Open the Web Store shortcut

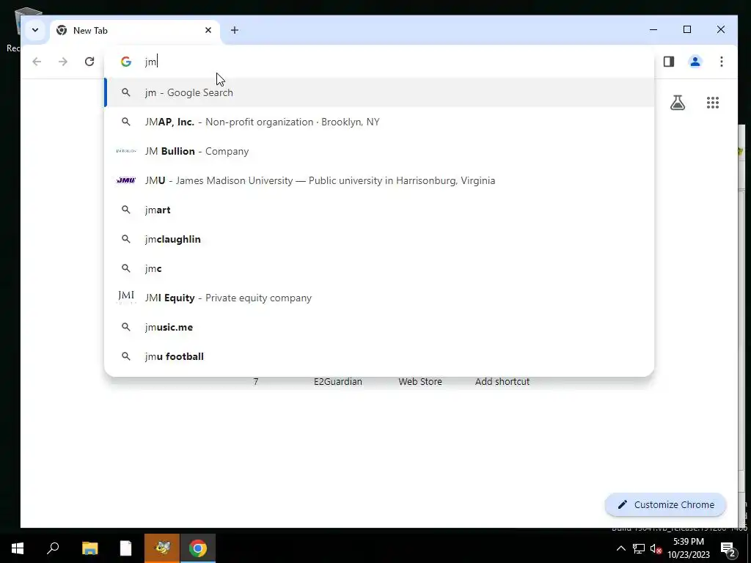(x=420, y=381)
